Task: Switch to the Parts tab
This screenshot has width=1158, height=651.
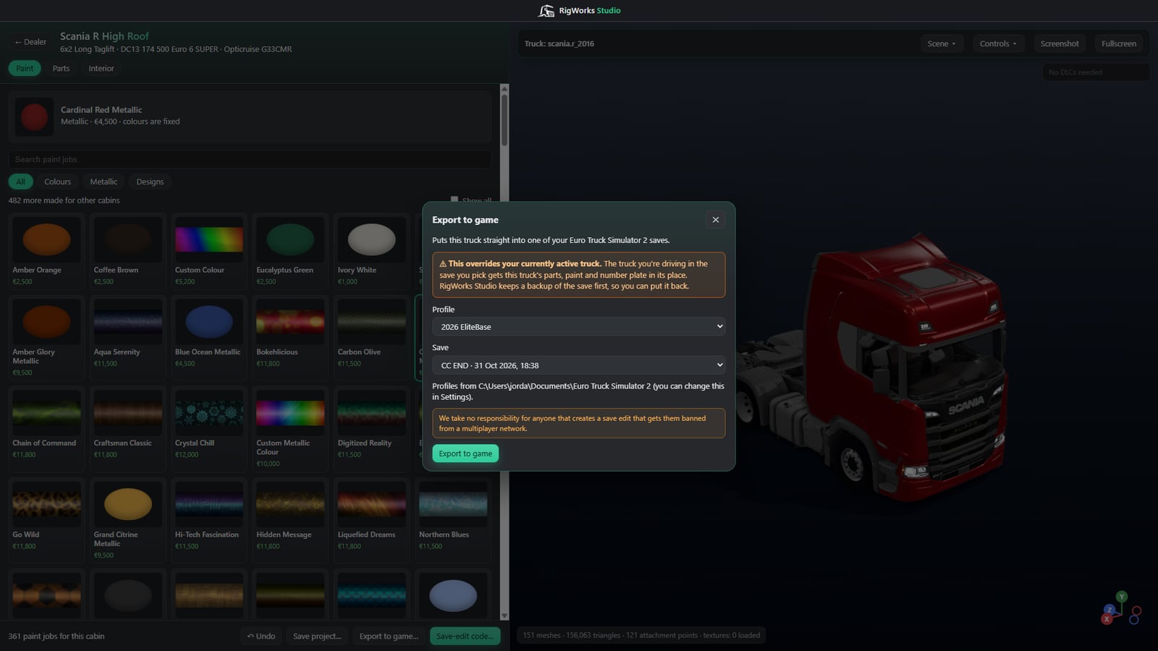Action: pos(61,69)
